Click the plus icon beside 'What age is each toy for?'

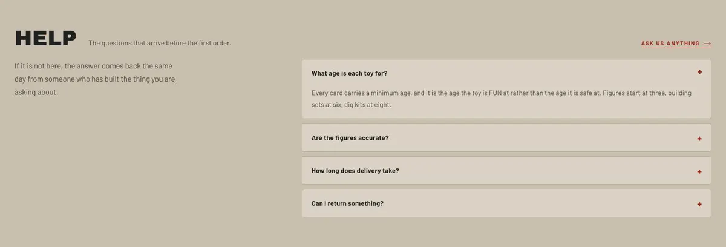699,72
